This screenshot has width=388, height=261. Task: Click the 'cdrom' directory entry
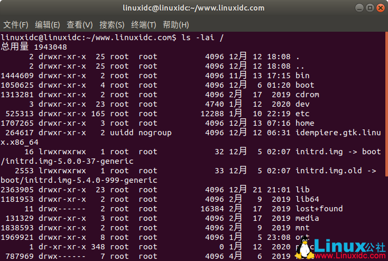[308, 95]
